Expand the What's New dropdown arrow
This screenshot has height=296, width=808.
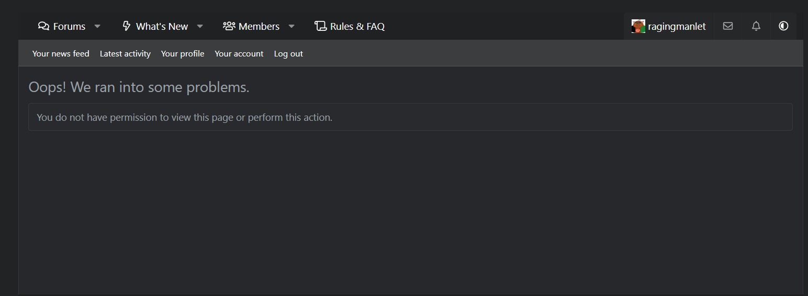(200, 26)
